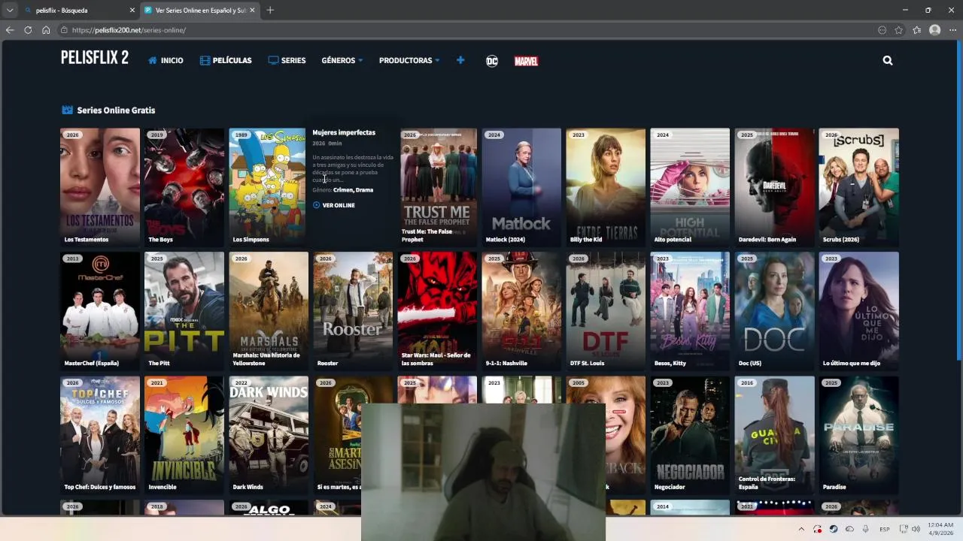Viewport: 963px width, 541px height.
Task: Open the Series menu item
Action: coord(287,61)
